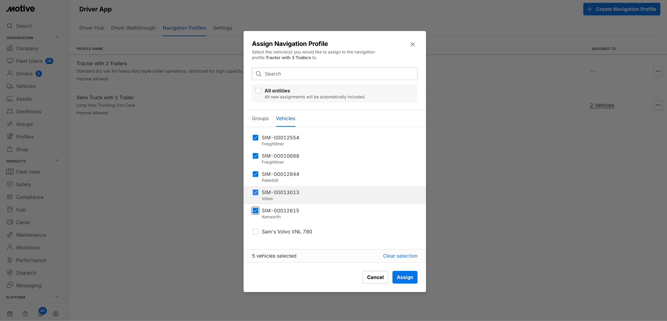Click the Compliance icon
The height and width of the screenshot is (321, 667).
tap(10, 197)
